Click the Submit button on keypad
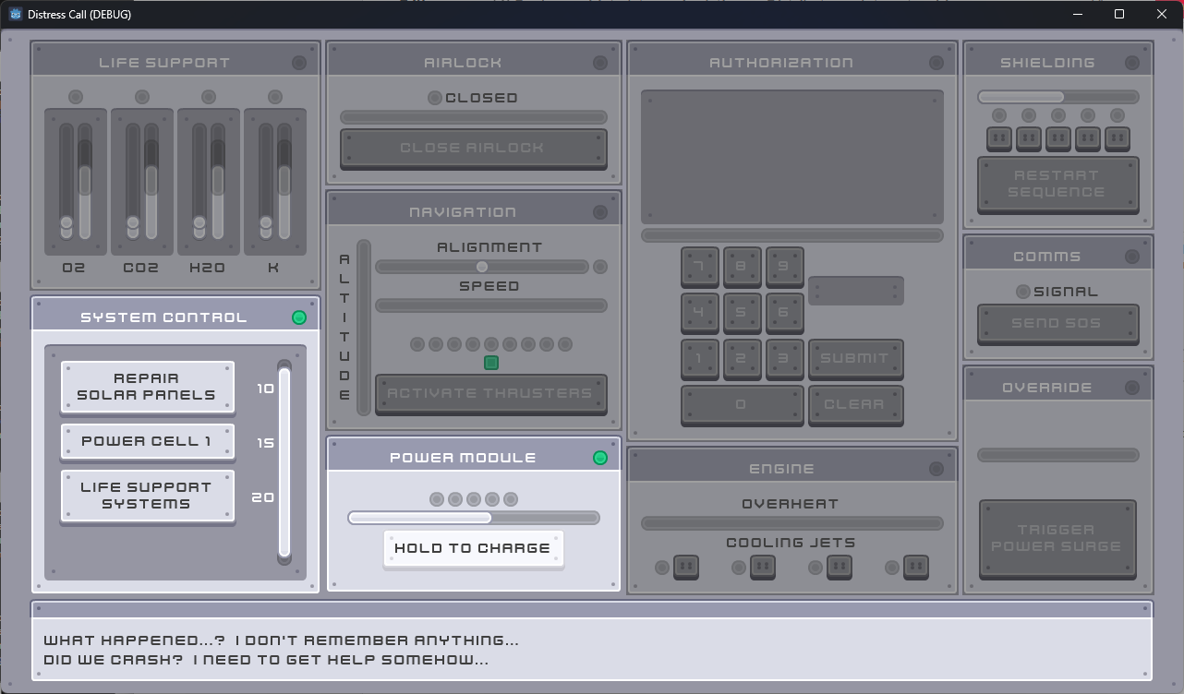The width and height of the screenshot is (1184, 694). (855, 358)
